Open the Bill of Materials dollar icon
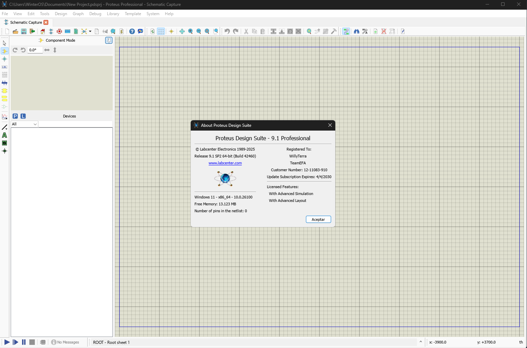The height and width of the screenshot is (348, 527). pyautogui.click(x=122, y=31)
